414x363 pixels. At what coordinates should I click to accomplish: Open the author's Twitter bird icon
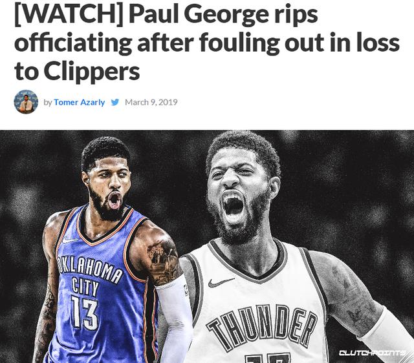[x=115, y=102]
